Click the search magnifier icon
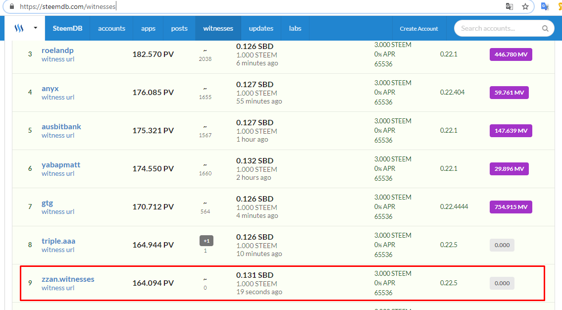This screenshot has width=562, height=310. [x=545, y=28]
